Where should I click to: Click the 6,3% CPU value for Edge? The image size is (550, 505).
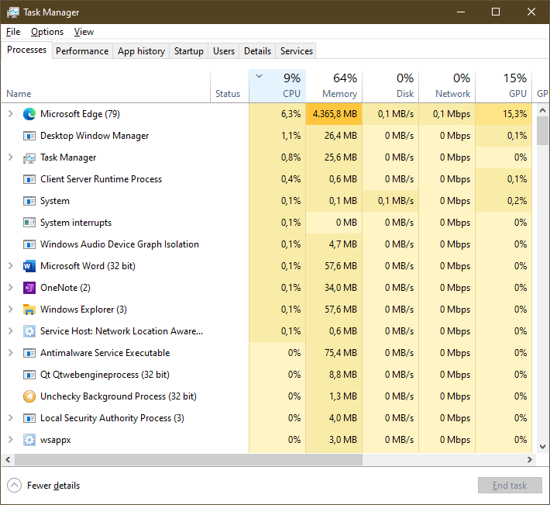(277, 114)
